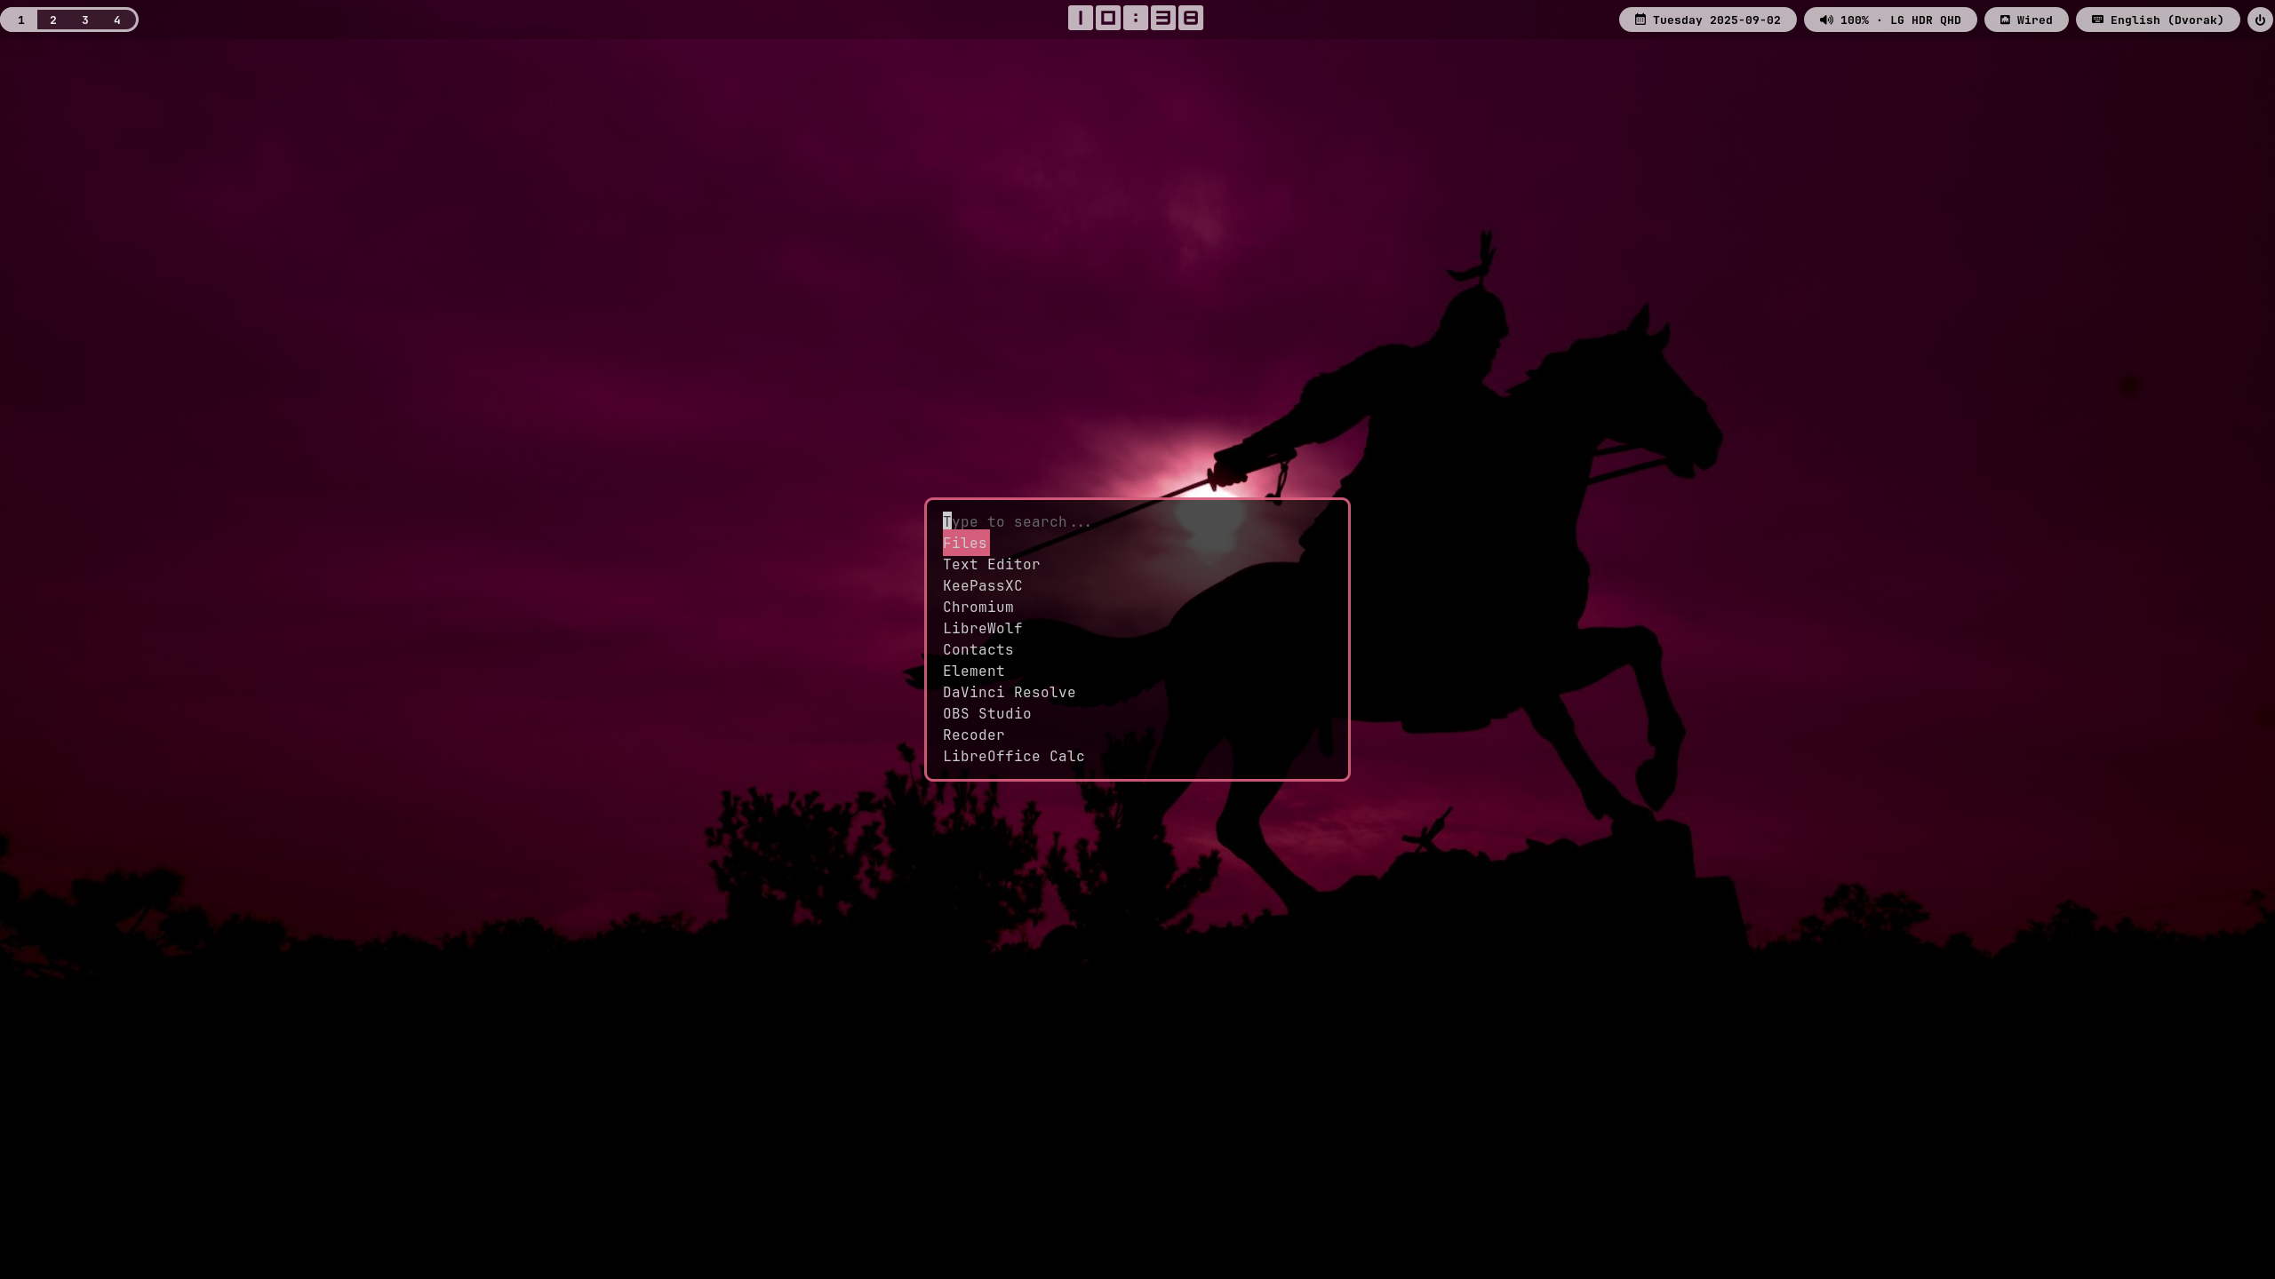
Task: Select LibreWolf in launcher
Action: click(x=982, y=629)
